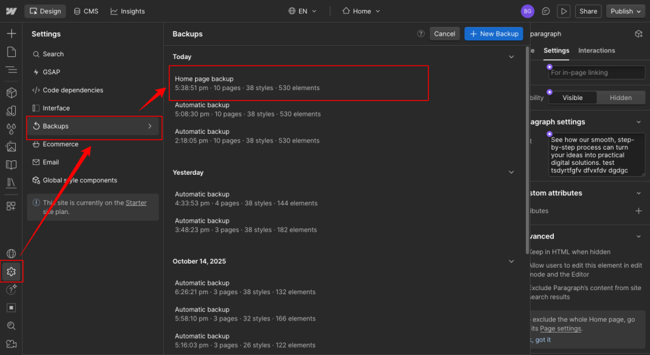Collapse the Paragraph settings section
650x355 pixels.
[x=638, y=122]
